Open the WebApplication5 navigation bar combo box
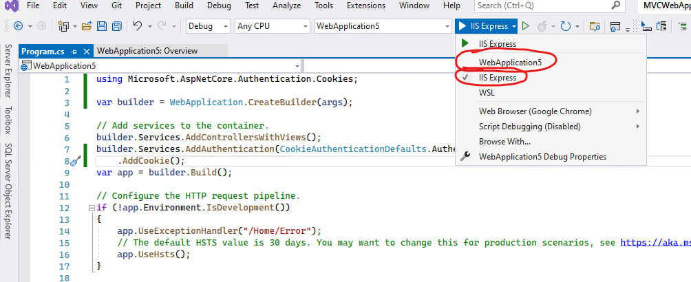691x282 pixels. (x=160, y=66)
